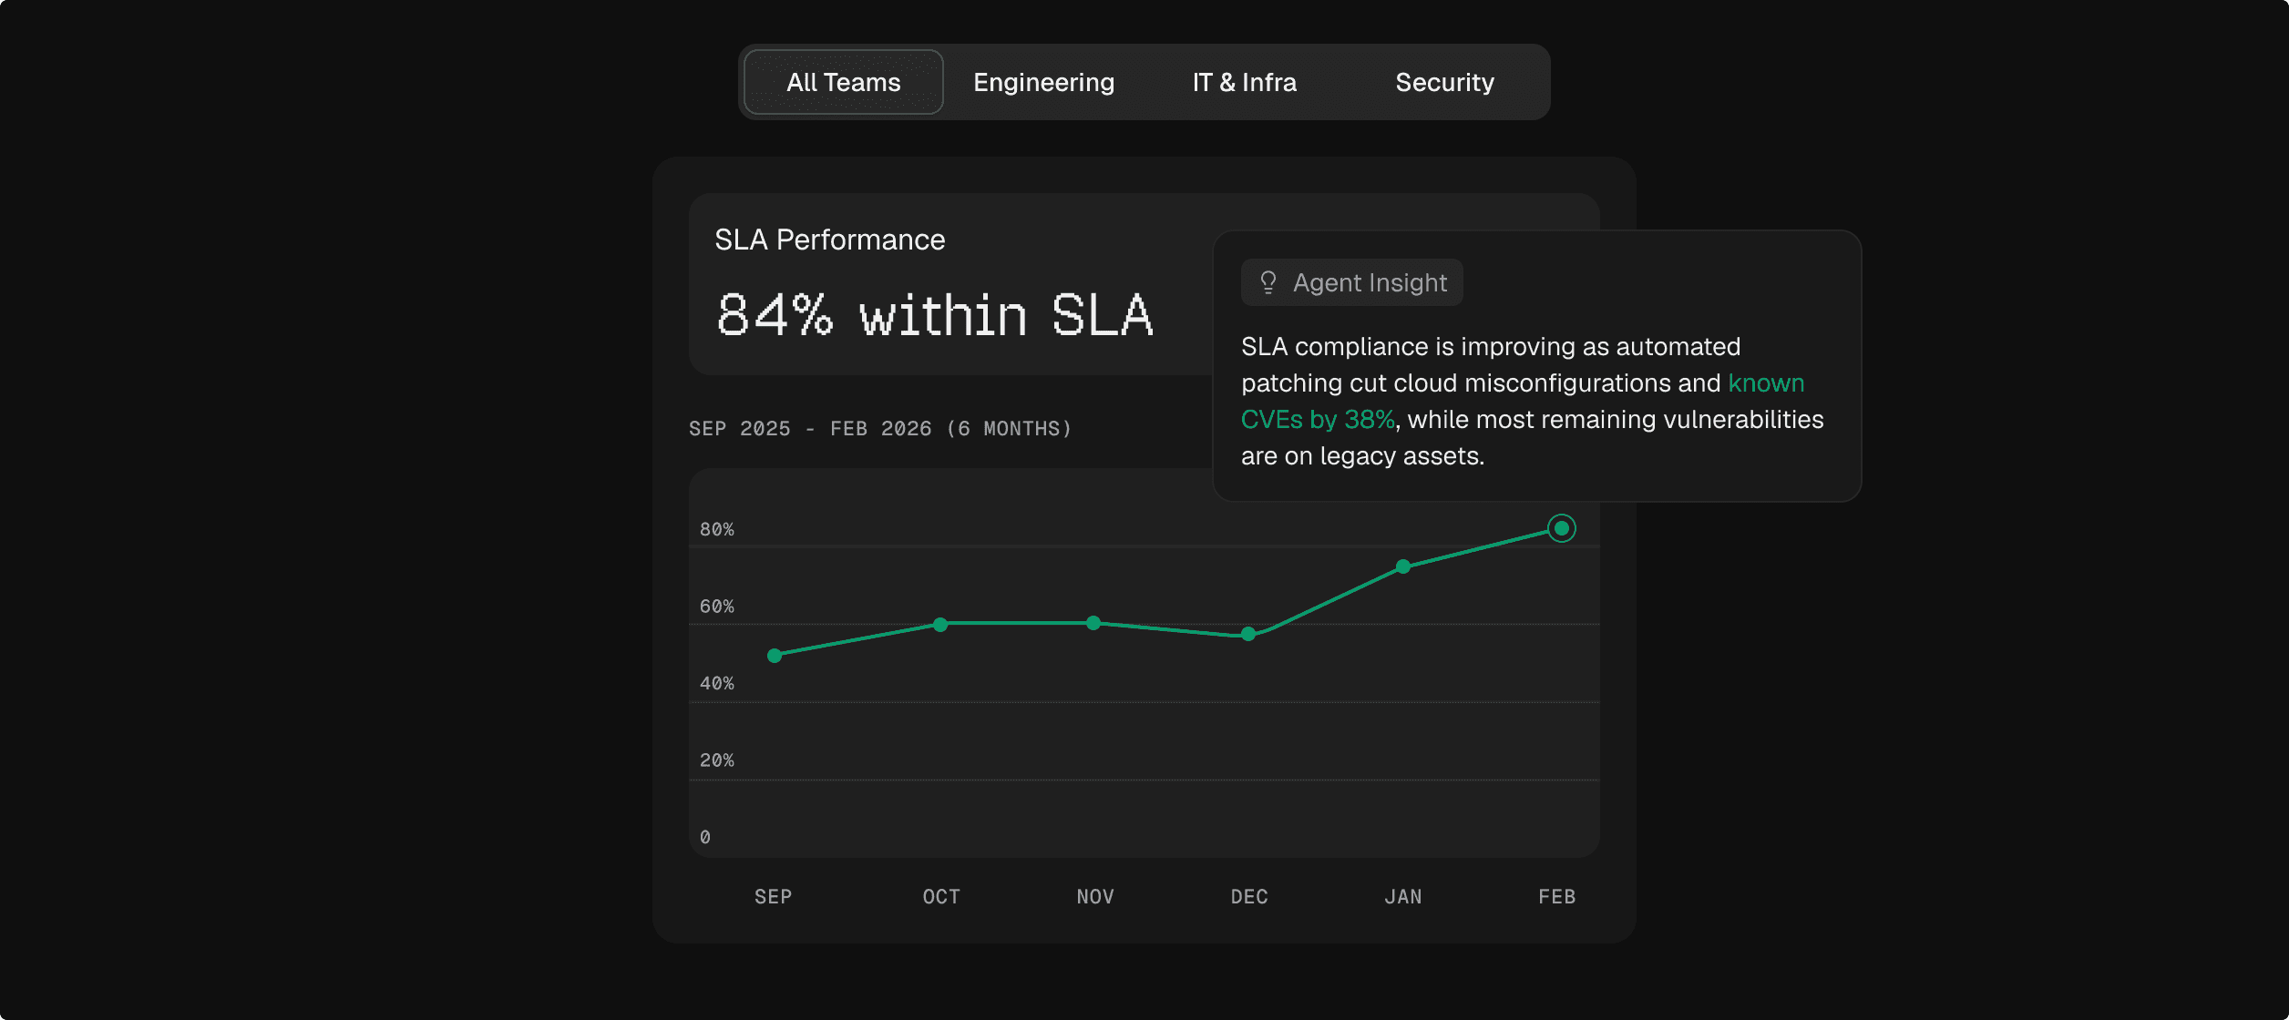
Task: Select the JAN data point on chart
Action: click(1403, 566)
